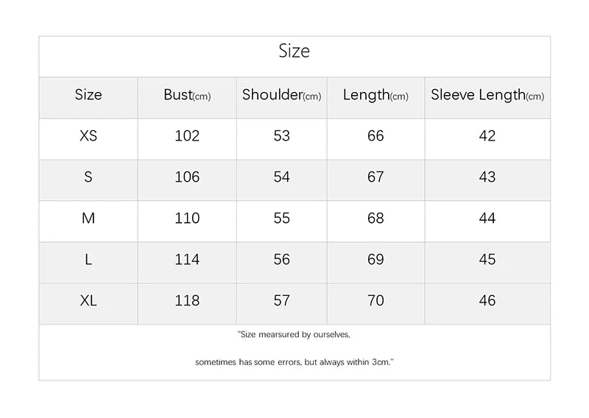589x418 pixels.
Task: Click the Sleeve Length(cm) column header
Action: pyautogui.click(x=487, y=95)
